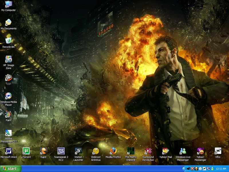
Task: Select the Yahoo! Messenger desktop shortcut
Action: click(x=200, y=155)
